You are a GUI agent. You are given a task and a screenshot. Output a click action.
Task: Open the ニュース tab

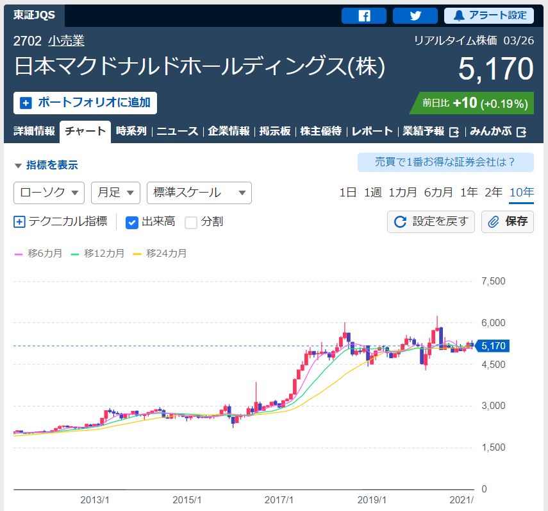(177, 131)
